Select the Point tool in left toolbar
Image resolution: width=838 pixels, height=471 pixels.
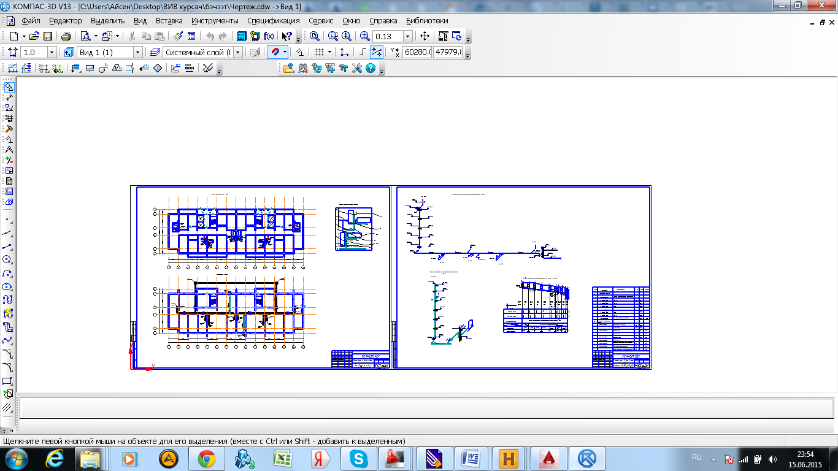point(8,219)
